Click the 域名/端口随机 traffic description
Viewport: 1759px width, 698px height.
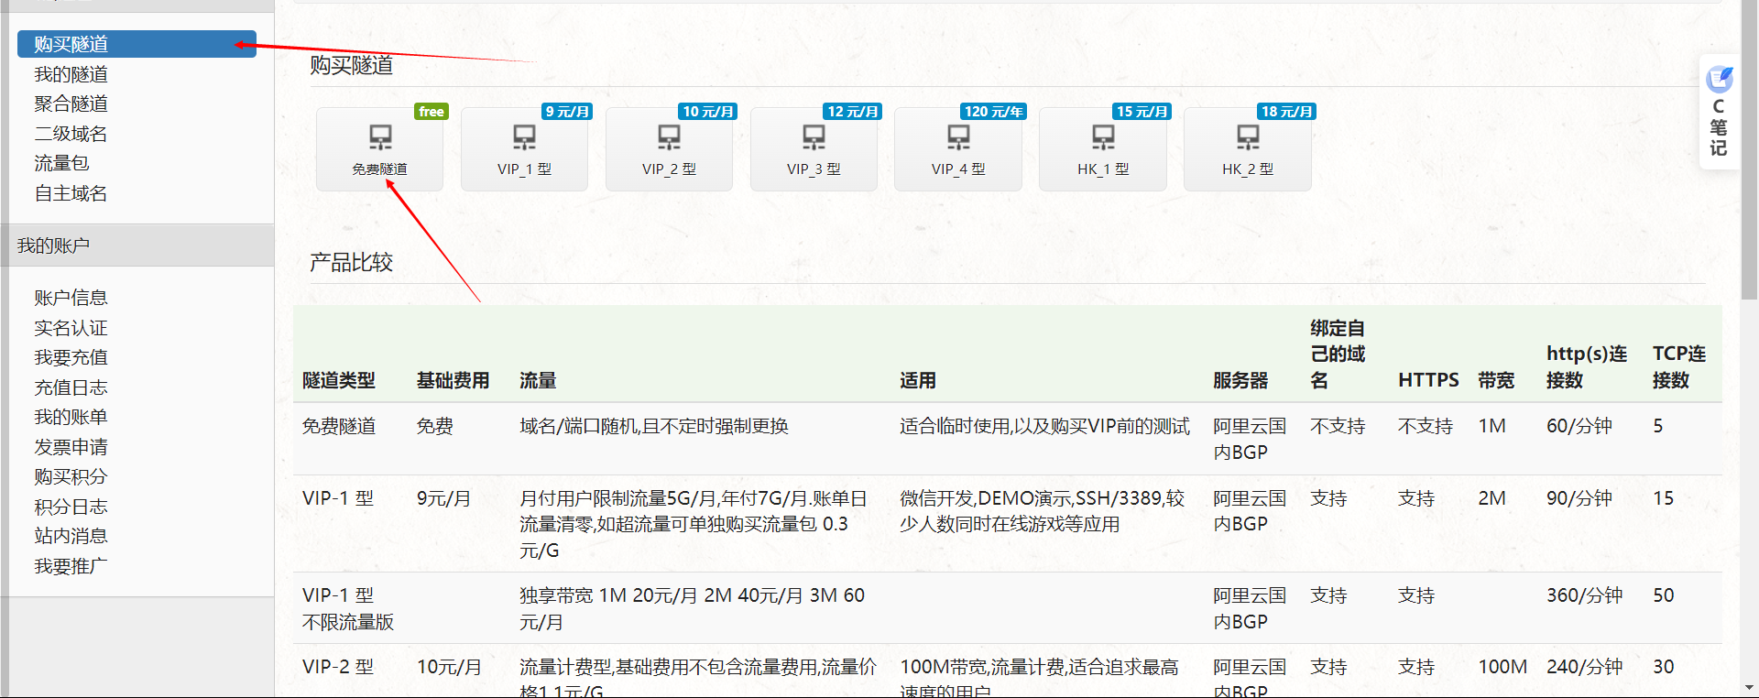pos(654,426)
